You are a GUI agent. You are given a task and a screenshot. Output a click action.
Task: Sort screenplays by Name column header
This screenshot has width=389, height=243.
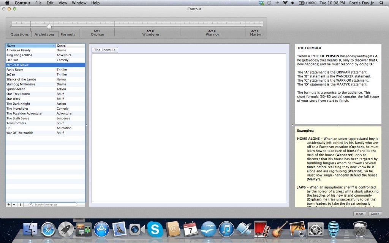(31, 46)
